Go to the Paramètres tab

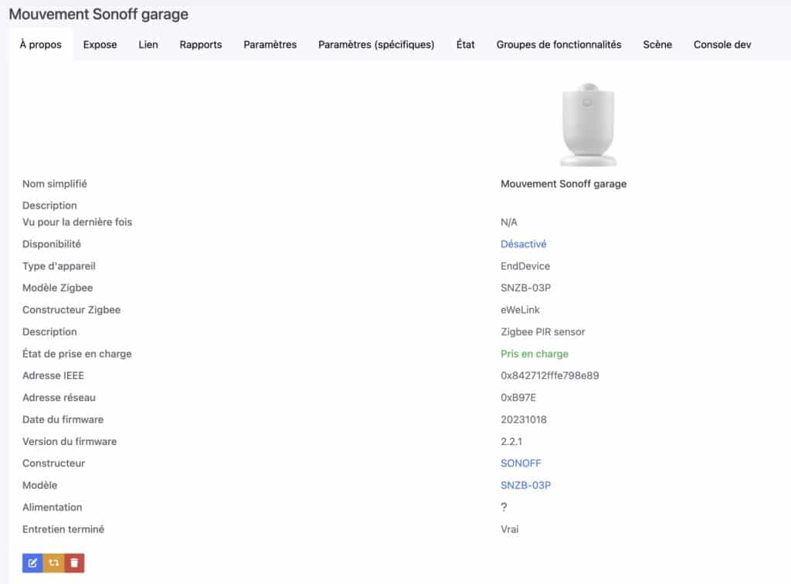[270, 45]
